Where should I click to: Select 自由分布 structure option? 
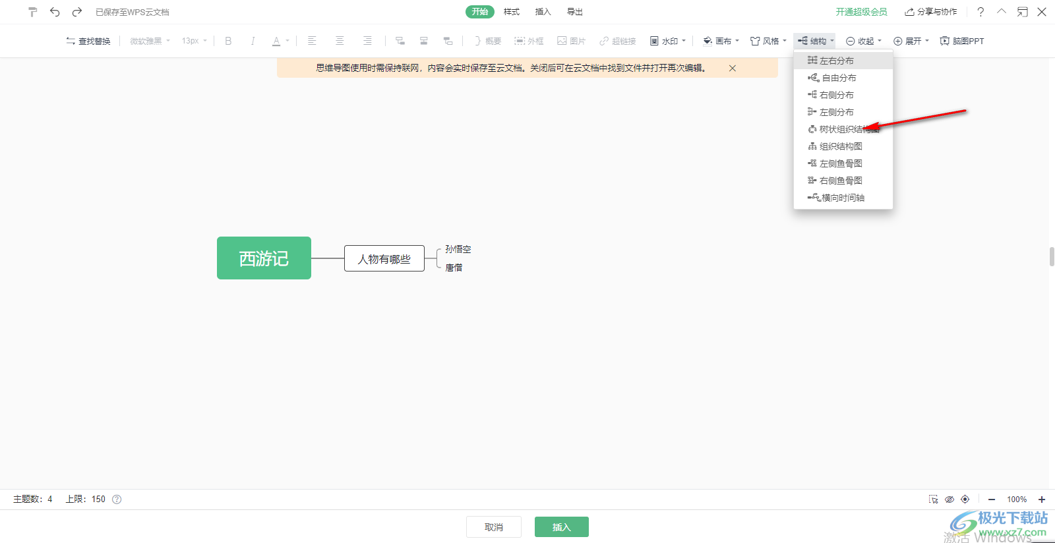click(843, 78)
